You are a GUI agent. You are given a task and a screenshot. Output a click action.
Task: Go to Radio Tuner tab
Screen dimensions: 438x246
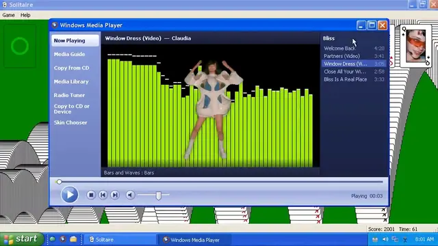click(x=69, y=95)
